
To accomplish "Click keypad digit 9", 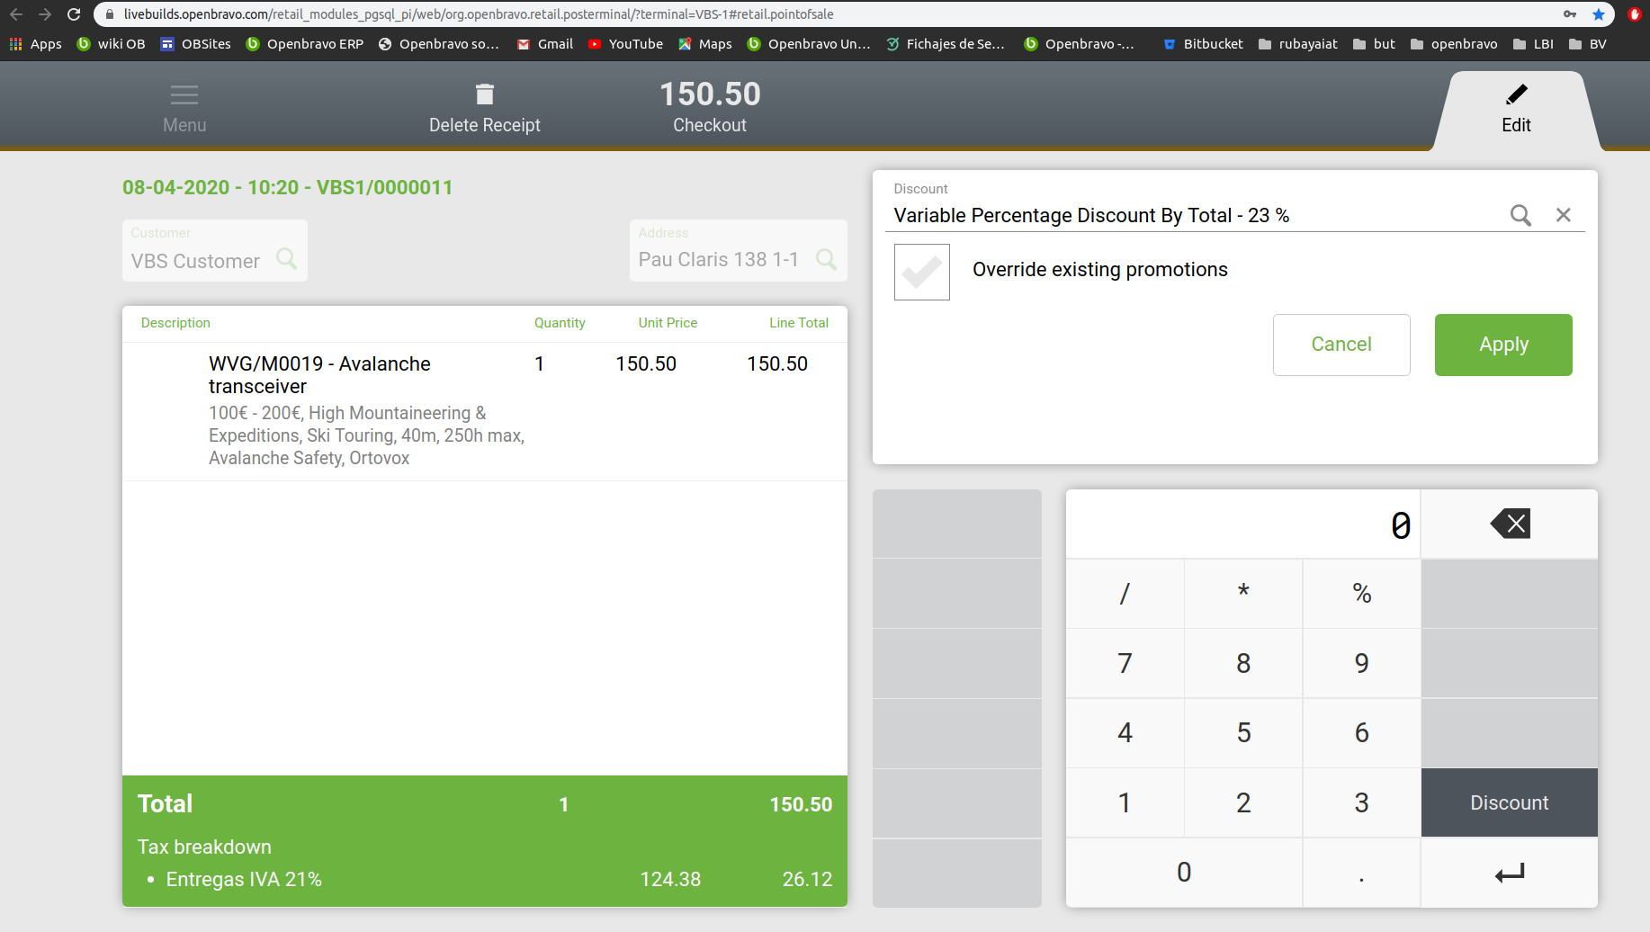I will point(1361,663).
